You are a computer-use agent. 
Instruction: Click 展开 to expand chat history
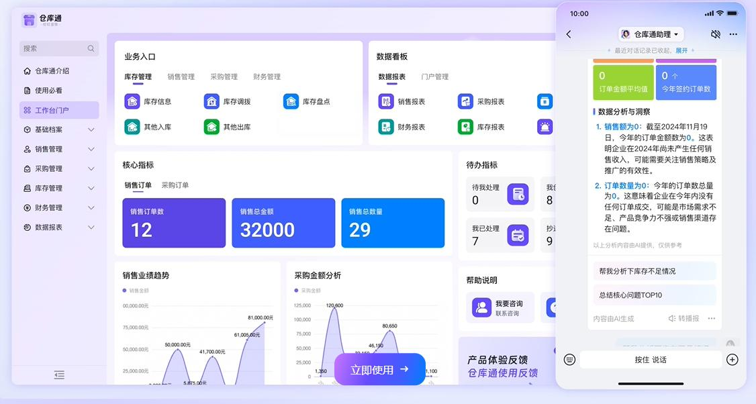click(x=681, y=50)
